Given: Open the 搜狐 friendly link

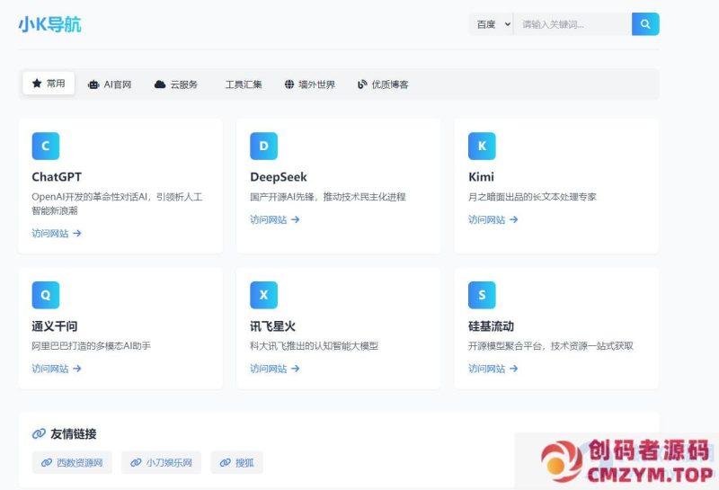Looking at the screenshot, I should (x=237, y=462).
